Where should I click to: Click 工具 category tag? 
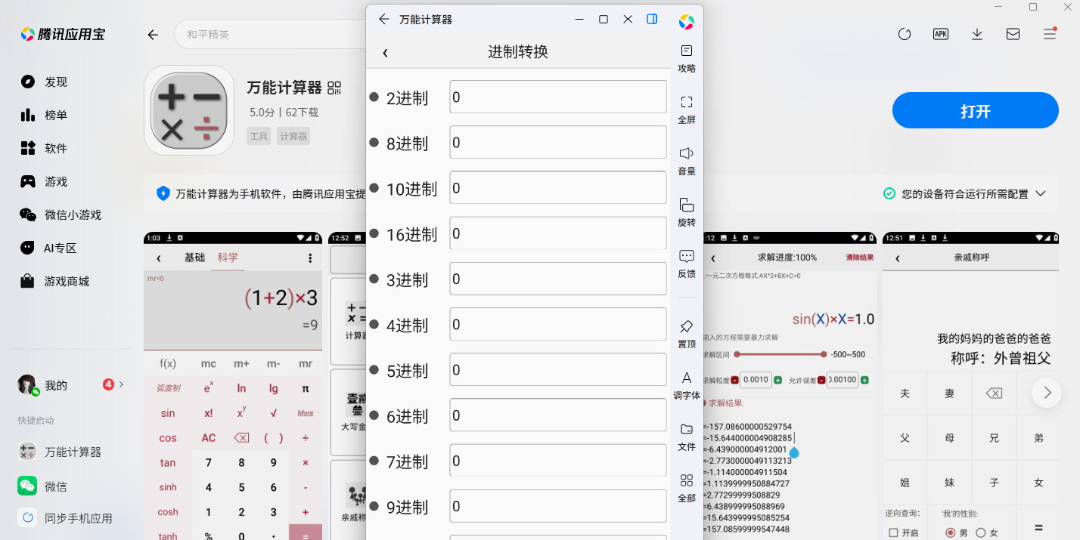(259, 136)
